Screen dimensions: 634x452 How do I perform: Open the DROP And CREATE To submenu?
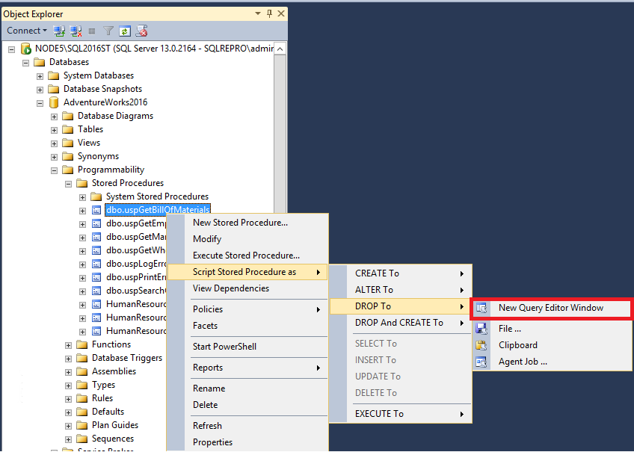pyautogui.click(x=400, y=323)
